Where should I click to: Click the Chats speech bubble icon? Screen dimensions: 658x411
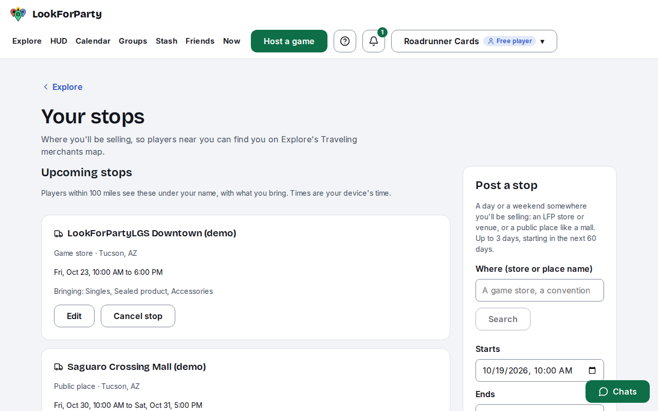(604, 391)
